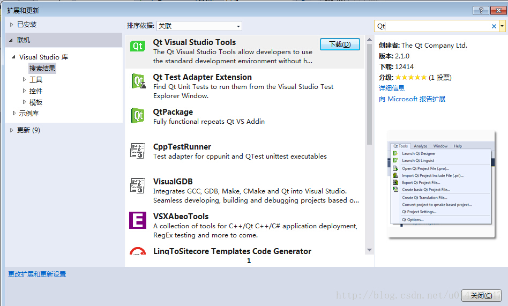Select 搜索结果 in the tree
508x306 pixels.
42,69
